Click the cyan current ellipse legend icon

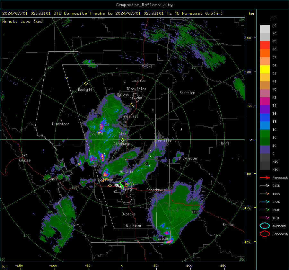(265, 226)
